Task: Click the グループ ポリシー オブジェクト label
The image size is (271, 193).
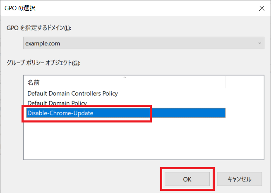Action: tap(43, 63)
